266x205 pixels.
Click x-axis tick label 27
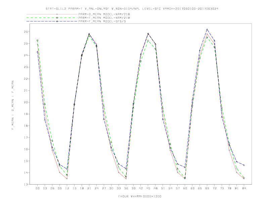104,188
